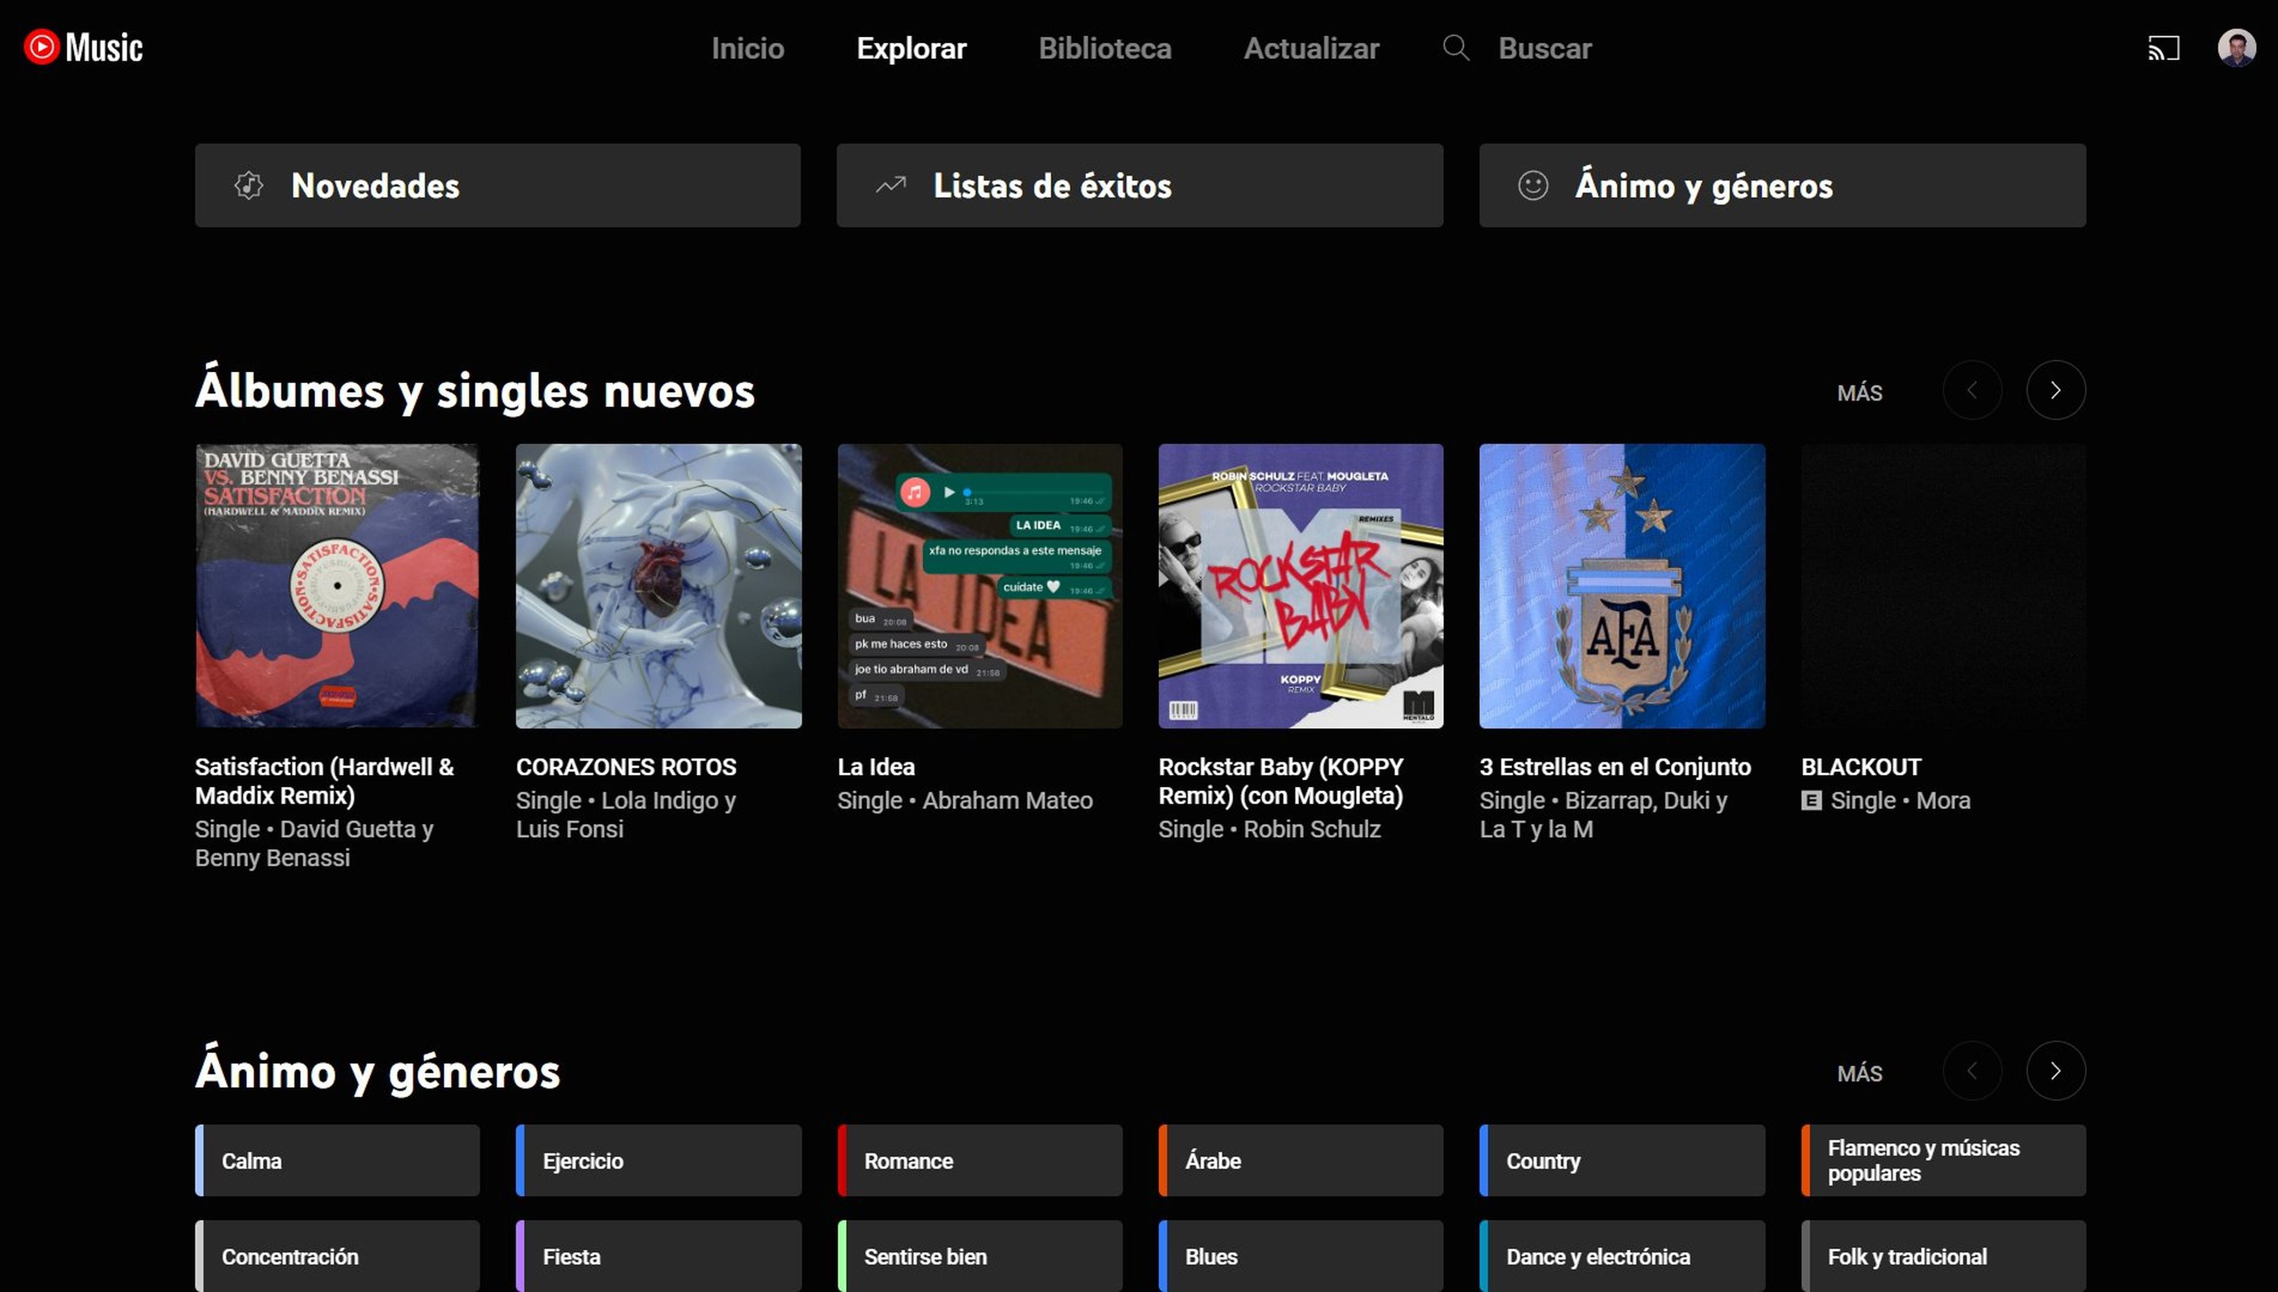
Task: Click the YouTube Music logo
Action: 84,47
